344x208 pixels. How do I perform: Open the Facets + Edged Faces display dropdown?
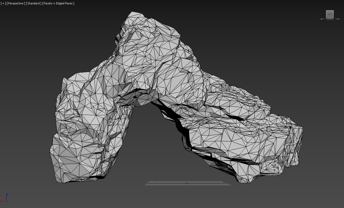58,3
